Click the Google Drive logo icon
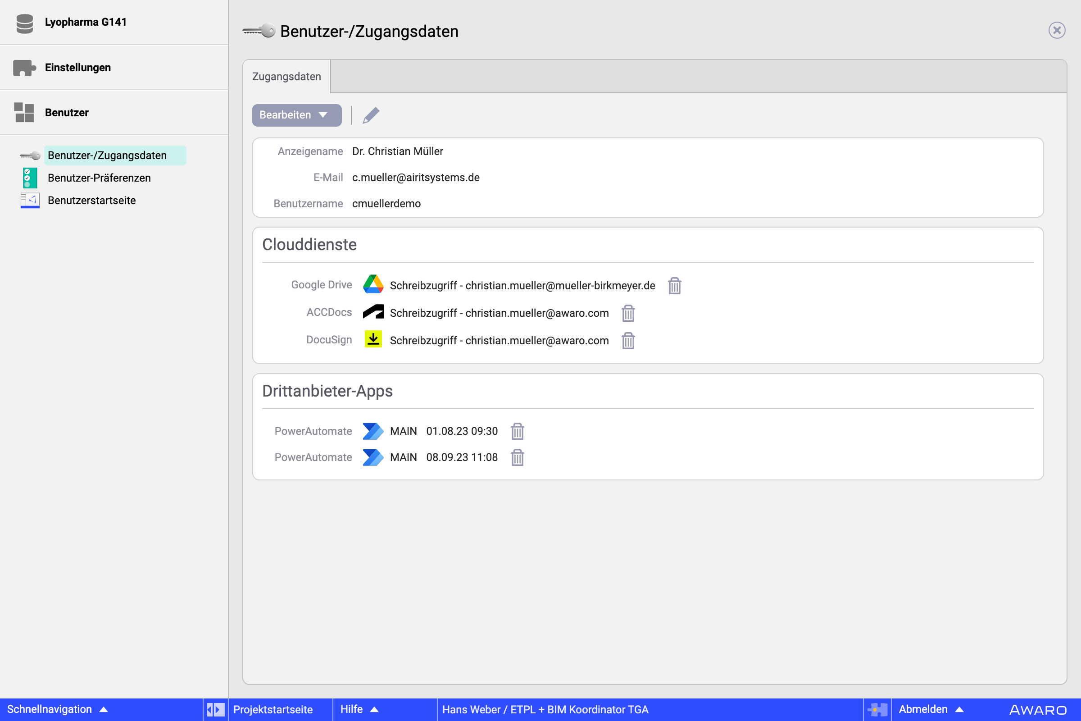This screenshot has height=721, width=1081. [x=373, y=285]
